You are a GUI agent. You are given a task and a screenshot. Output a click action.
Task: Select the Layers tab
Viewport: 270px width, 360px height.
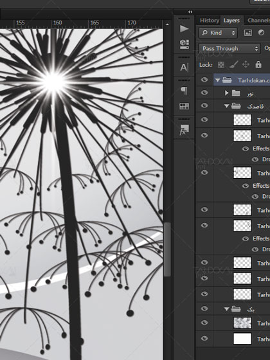pos(231,21)
